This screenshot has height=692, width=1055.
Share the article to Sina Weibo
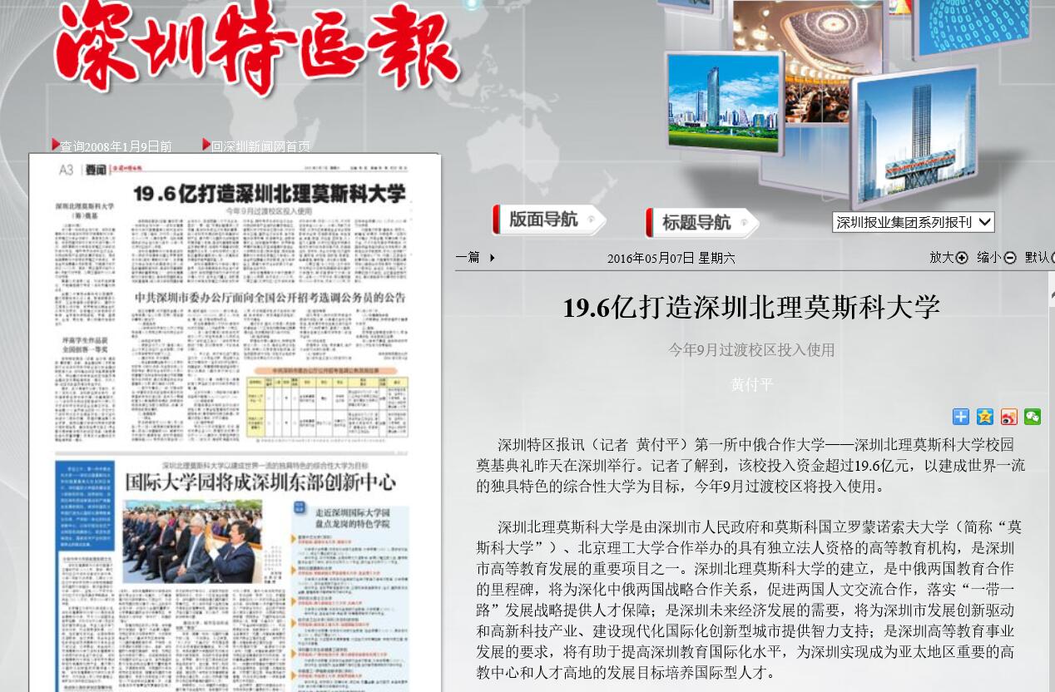coord(1008,417)
